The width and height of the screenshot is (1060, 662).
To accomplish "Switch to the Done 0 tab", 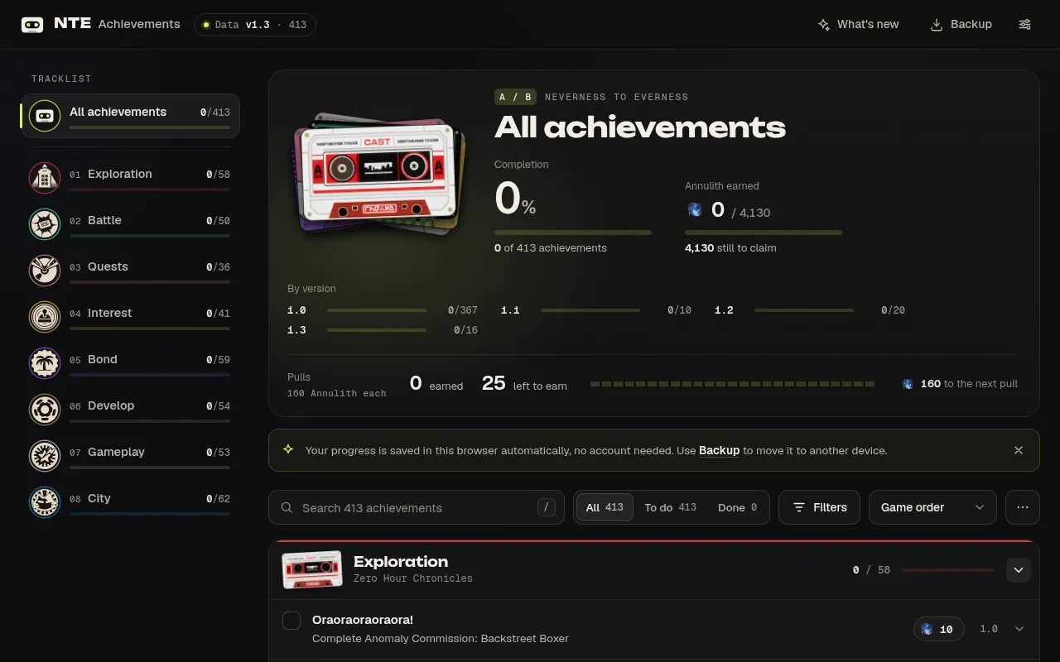I will click(737, 507).
